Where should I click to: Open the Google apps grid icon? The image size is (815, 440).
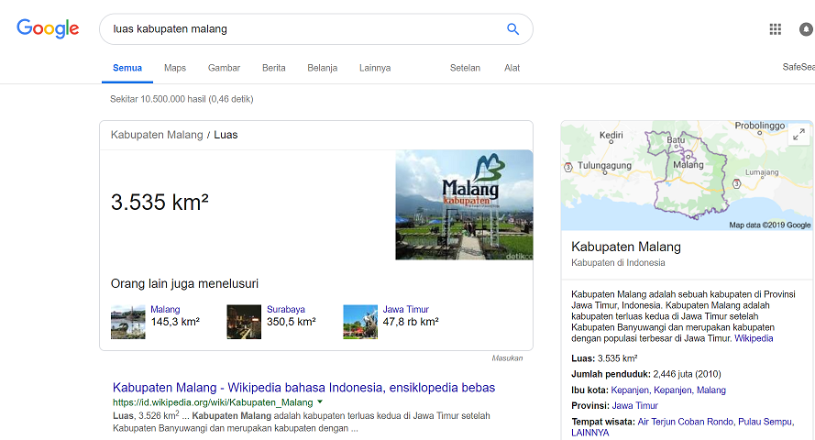[775, 29]
